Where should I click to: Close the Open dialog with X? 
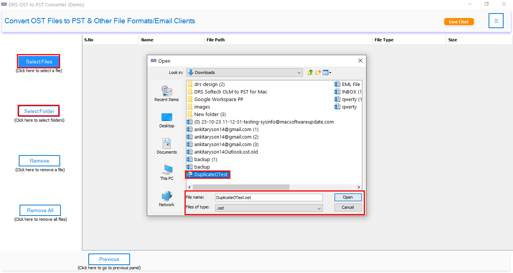coord(360,60)
